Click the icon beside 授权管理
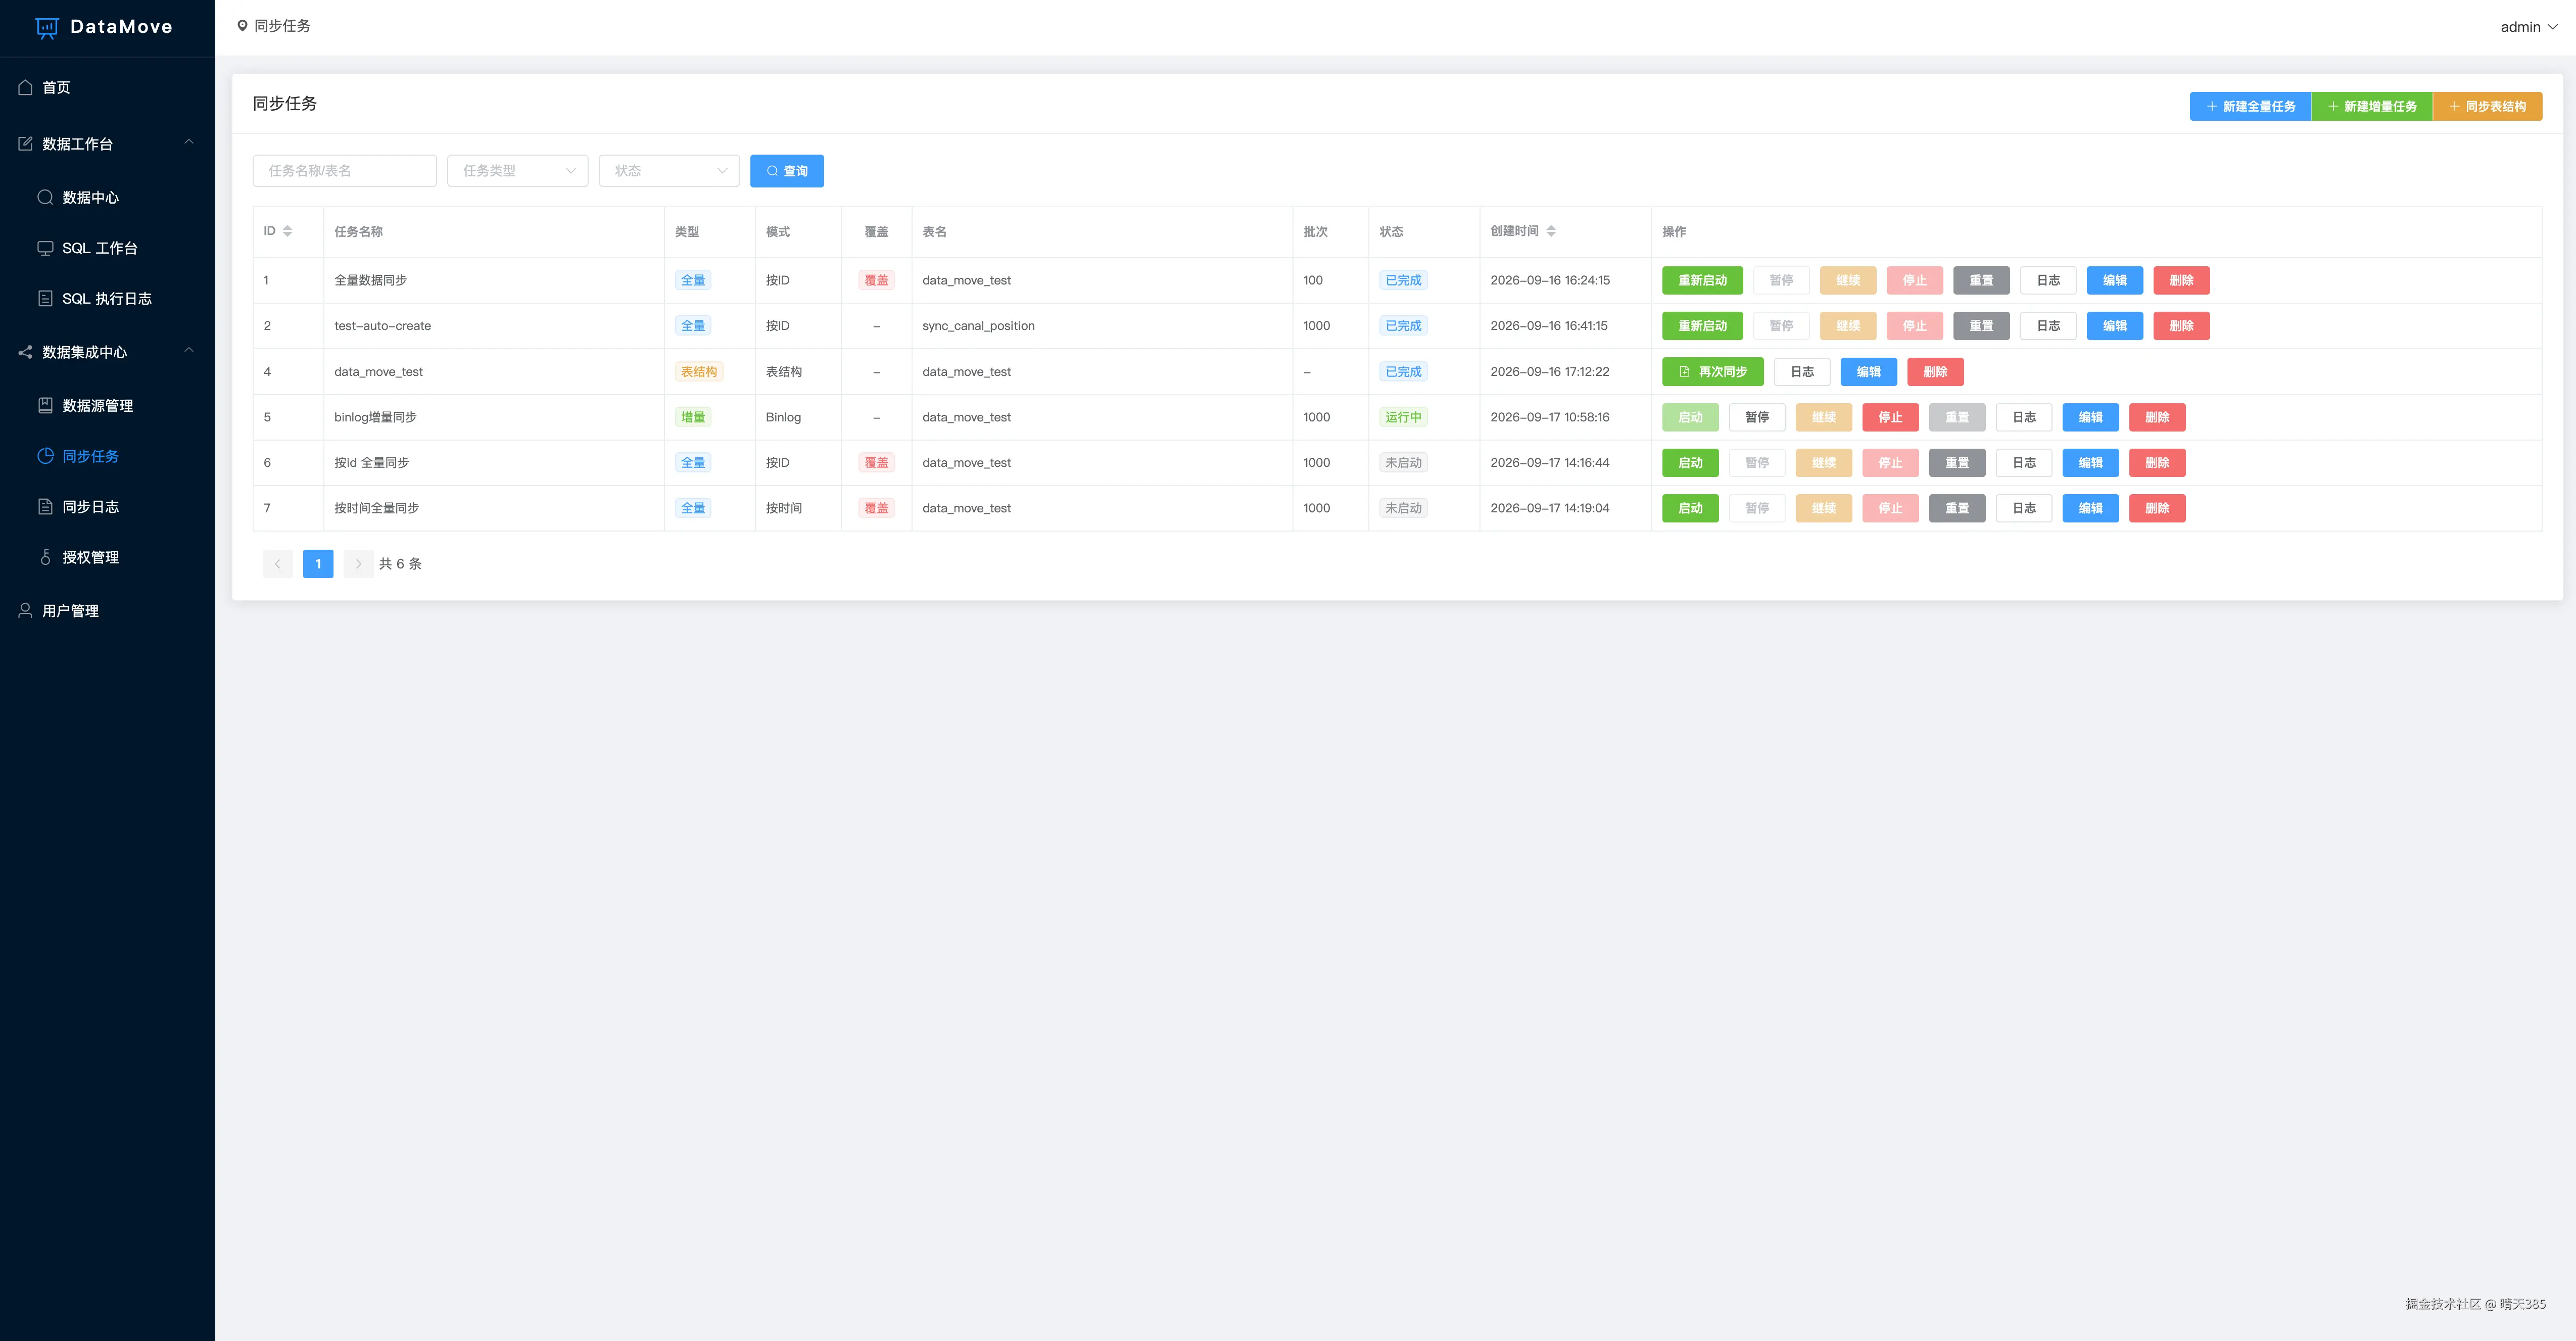The image size is (2576, 1341). tap(45, 557)
